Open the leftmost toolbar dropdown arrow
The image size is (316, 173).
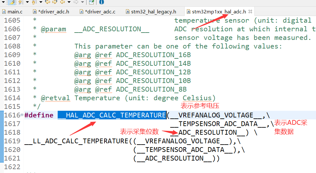click(3, 2)
